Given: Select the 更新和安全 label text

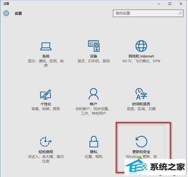Looking at the screenshot, I should pos(141,152).
